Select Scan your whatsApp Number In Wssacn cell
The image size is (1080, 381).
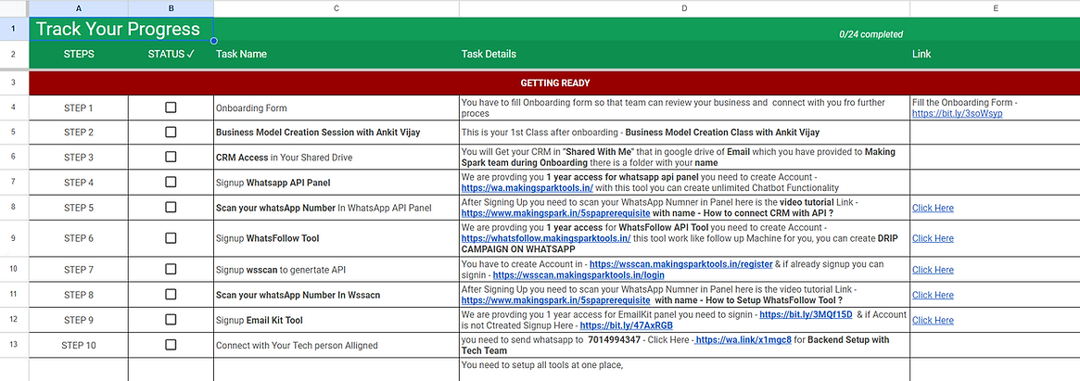[x=337, y=295]
